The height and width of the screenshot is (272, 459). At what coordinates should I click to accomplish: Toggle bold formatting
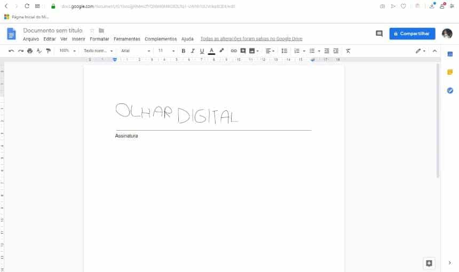(183, 51)
